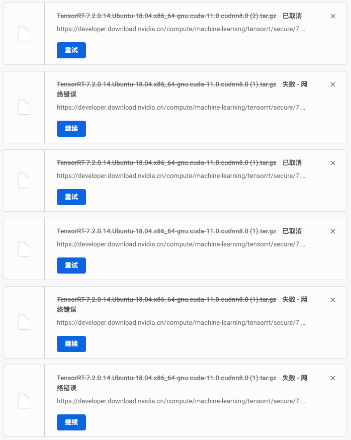Click the file name in the fourth download card

166,231
